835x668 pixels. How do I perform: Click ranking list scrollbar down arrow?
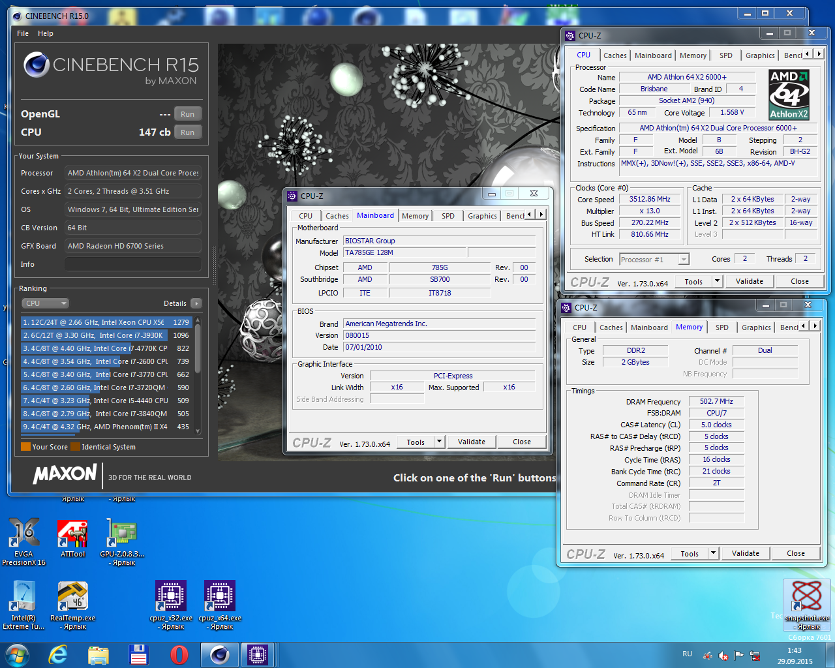pos(198,431)
